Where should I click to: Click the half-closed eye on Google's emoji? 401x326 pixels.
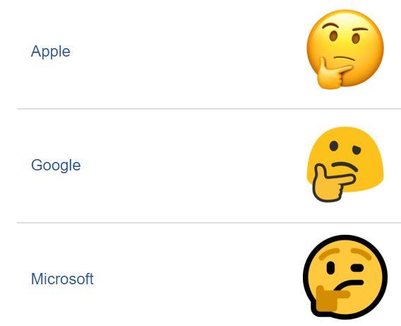[356, 149]
